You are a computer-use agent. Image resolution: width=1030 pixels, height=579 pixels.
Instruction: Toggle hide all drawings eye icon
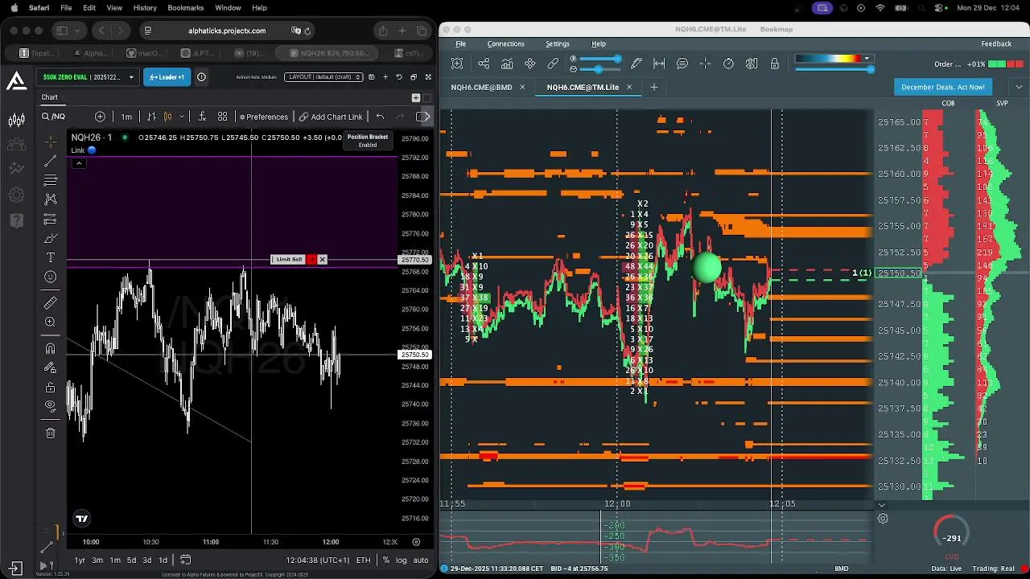coord(50,406)
